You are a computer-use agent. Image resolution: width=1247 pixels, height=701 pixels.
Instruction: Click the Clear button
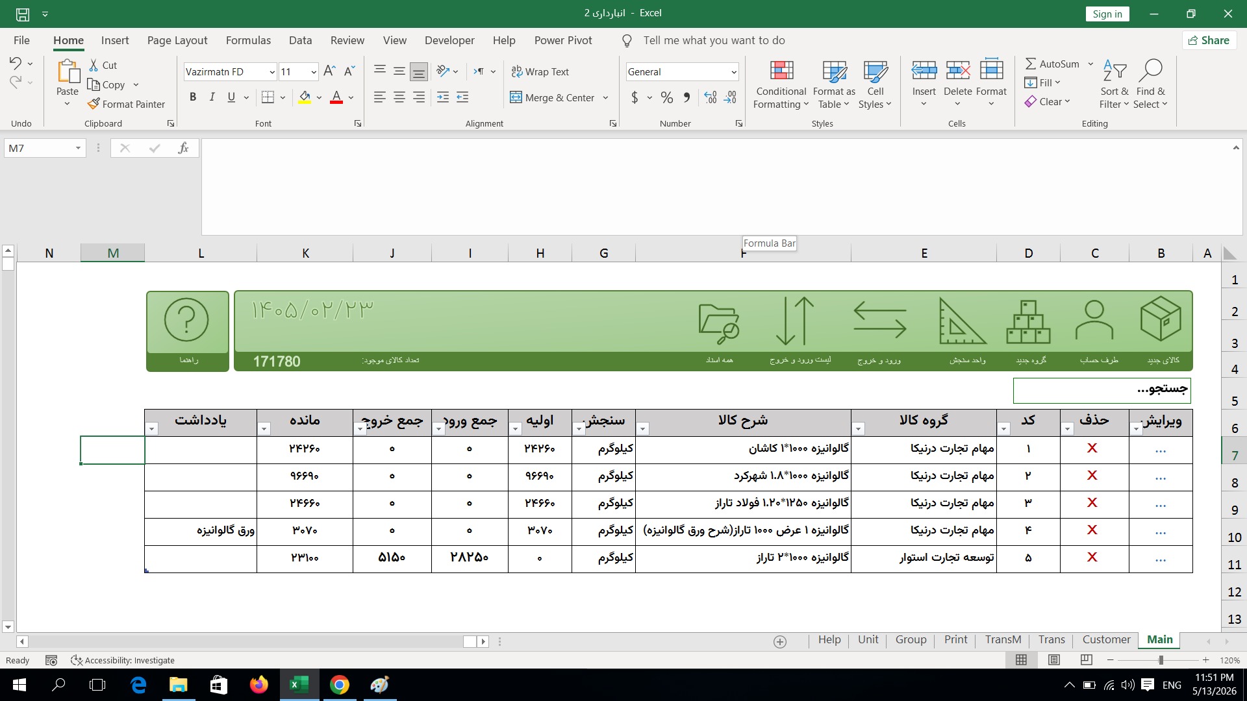(x=1047, y=101)
